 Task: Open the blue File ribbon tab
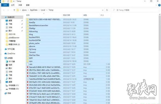click(5, 5)
